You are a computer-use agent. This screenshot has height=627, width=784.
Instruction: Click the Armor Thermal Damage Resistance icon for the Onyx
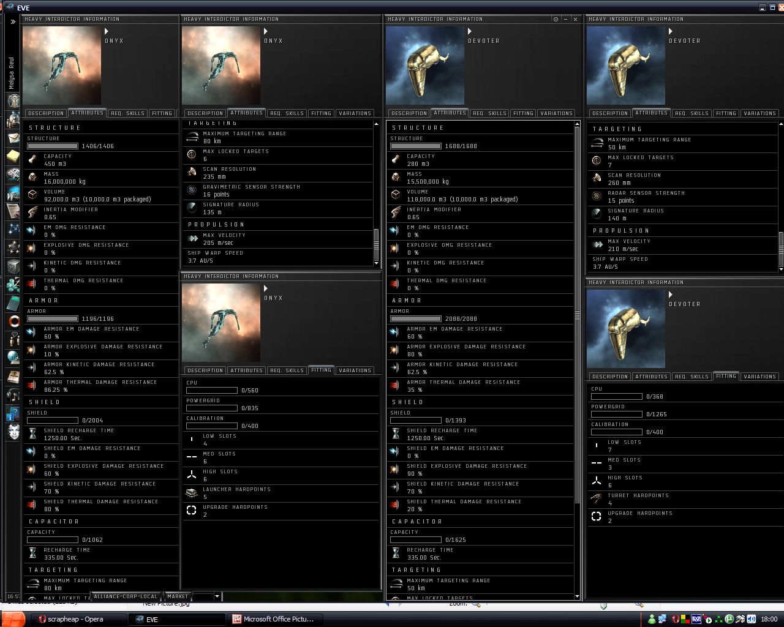tap(32, 386)
